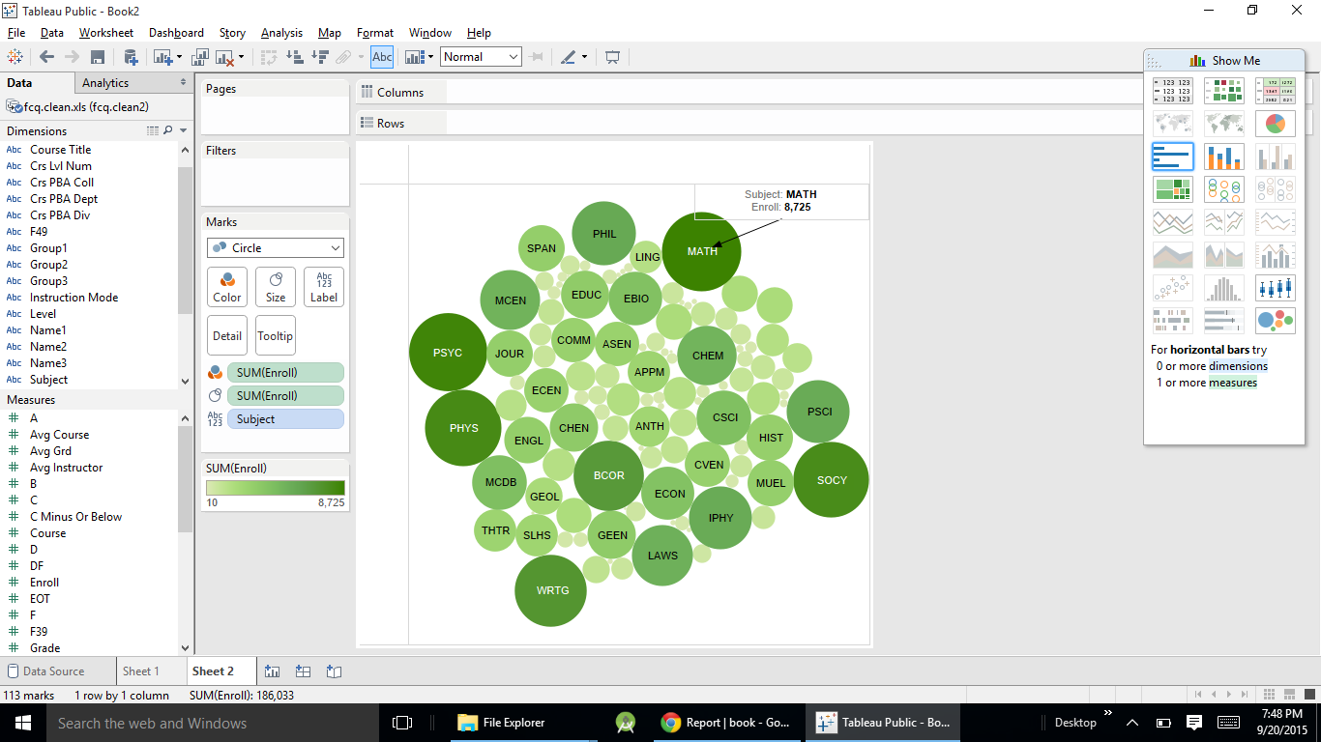Click search icon in Dimensions header

click(x=168, y=130)
